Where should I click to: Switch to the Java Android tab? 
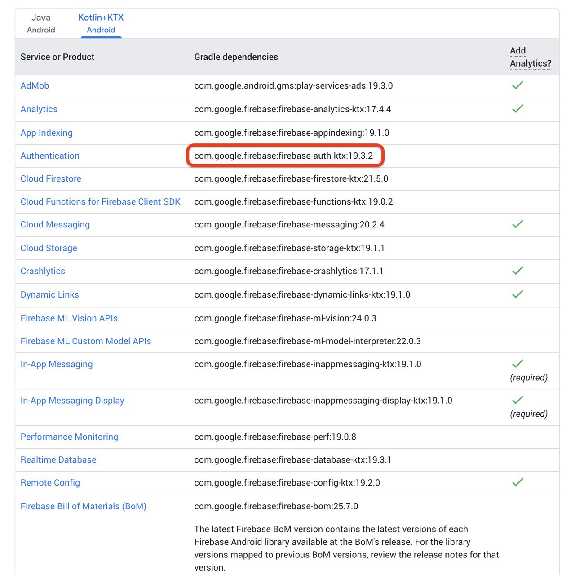[41, 23]
